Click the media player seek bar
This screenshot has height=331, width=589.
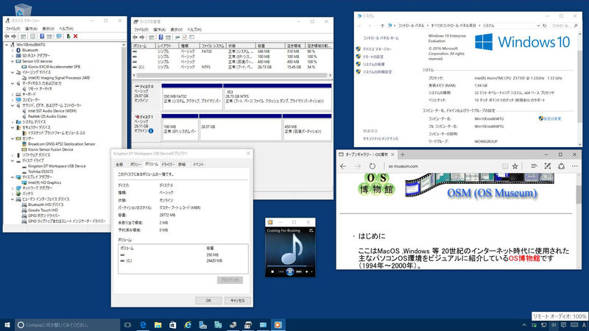pos(289,266)
